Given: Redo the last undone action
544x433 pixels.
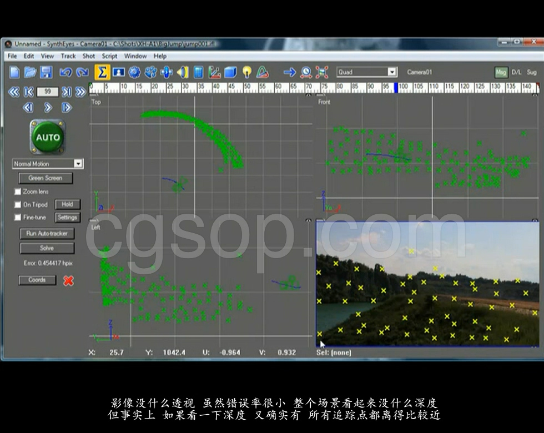Looking at the screenshot, I should coord(82,72).
